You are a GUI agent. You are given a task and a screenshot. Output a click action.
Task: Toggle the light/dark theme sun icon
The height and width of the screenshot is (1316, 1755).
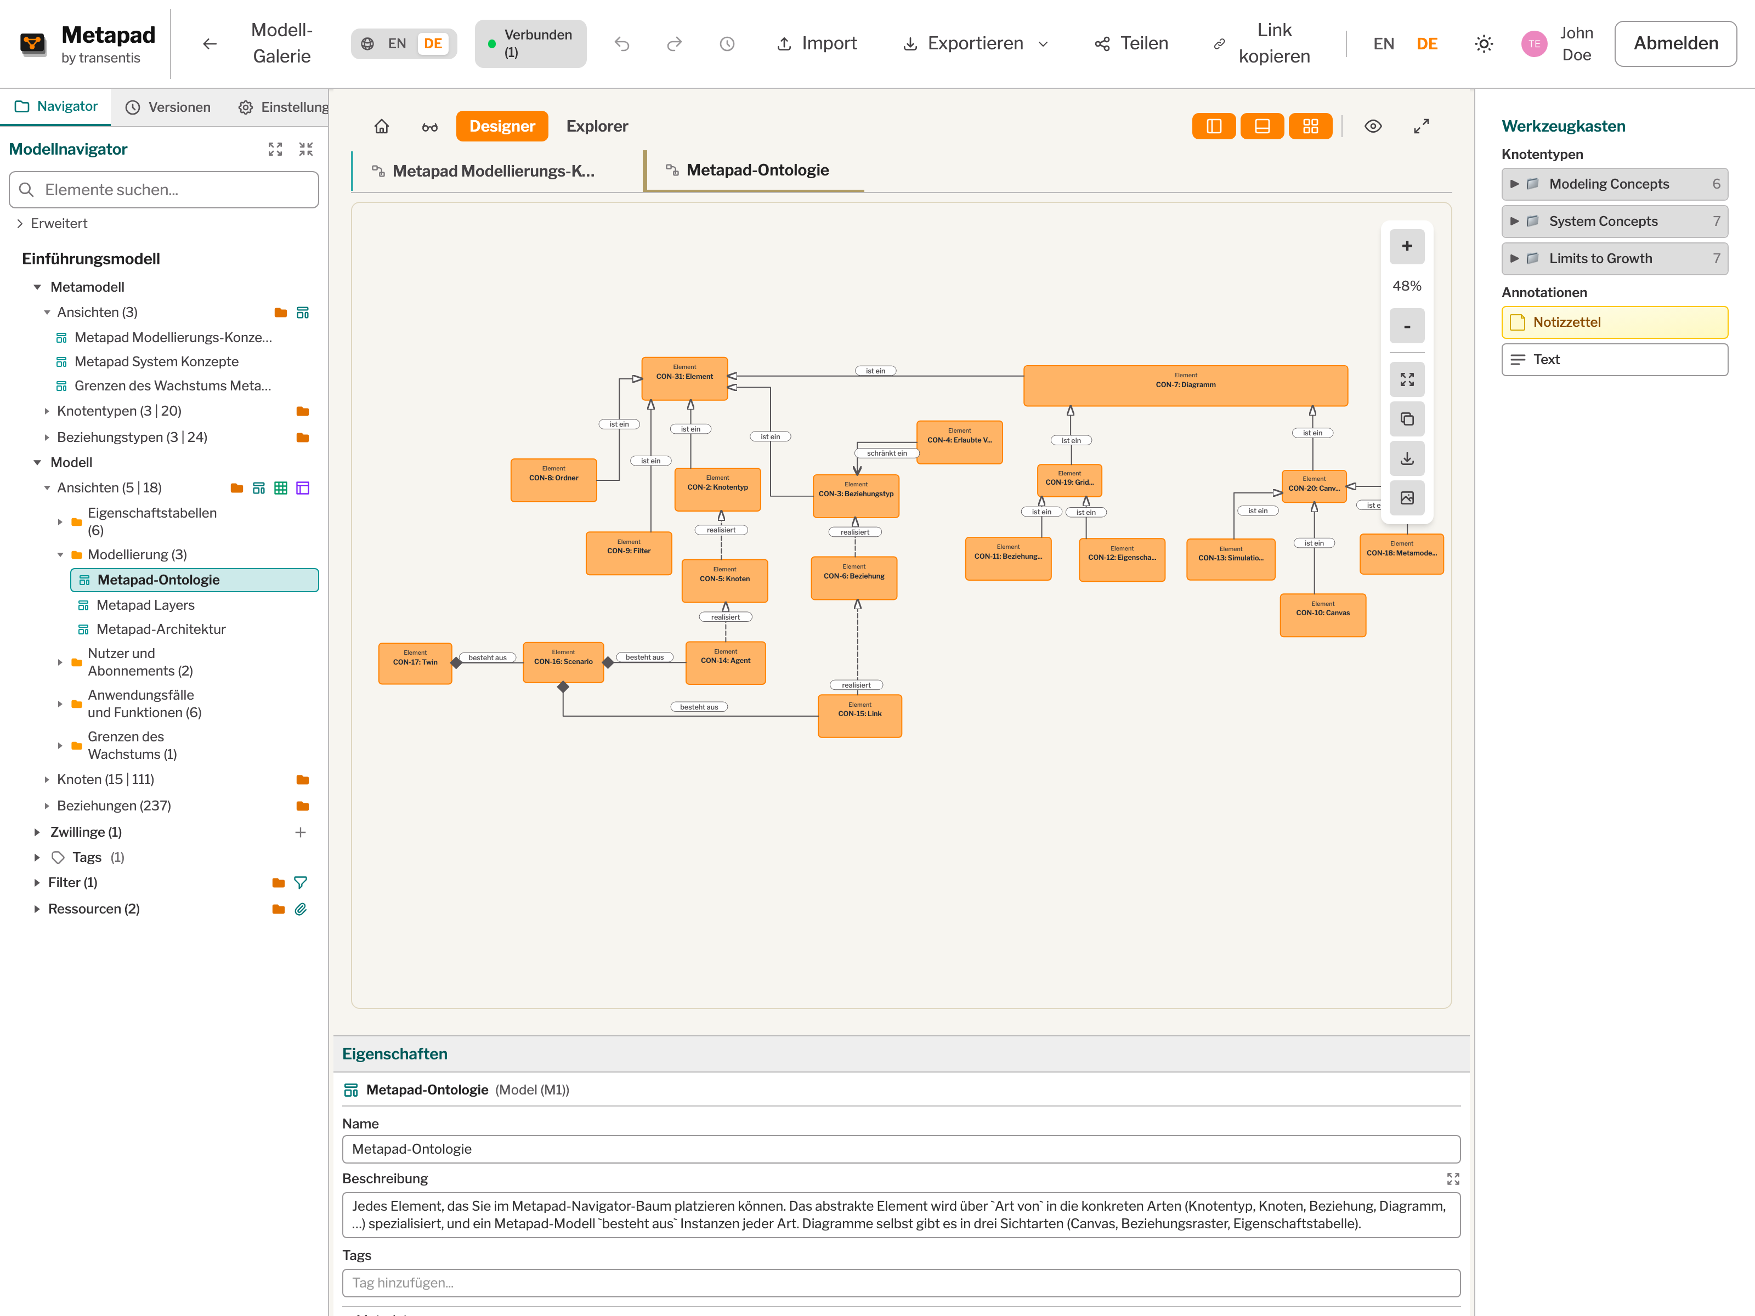pyautogui.click(x=1484, y=44)
